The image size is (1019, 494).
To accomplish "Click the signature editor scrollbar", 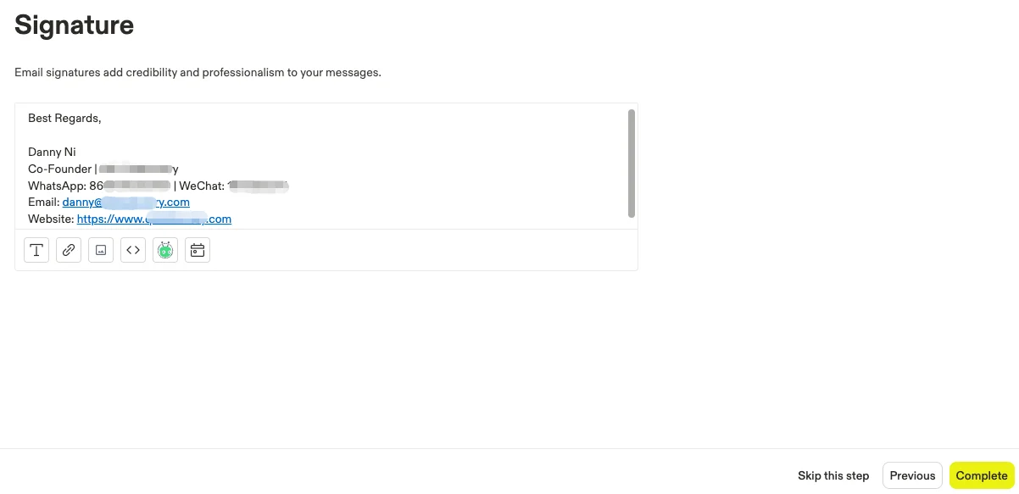I will pyautogui.click(x=631, y=164).
